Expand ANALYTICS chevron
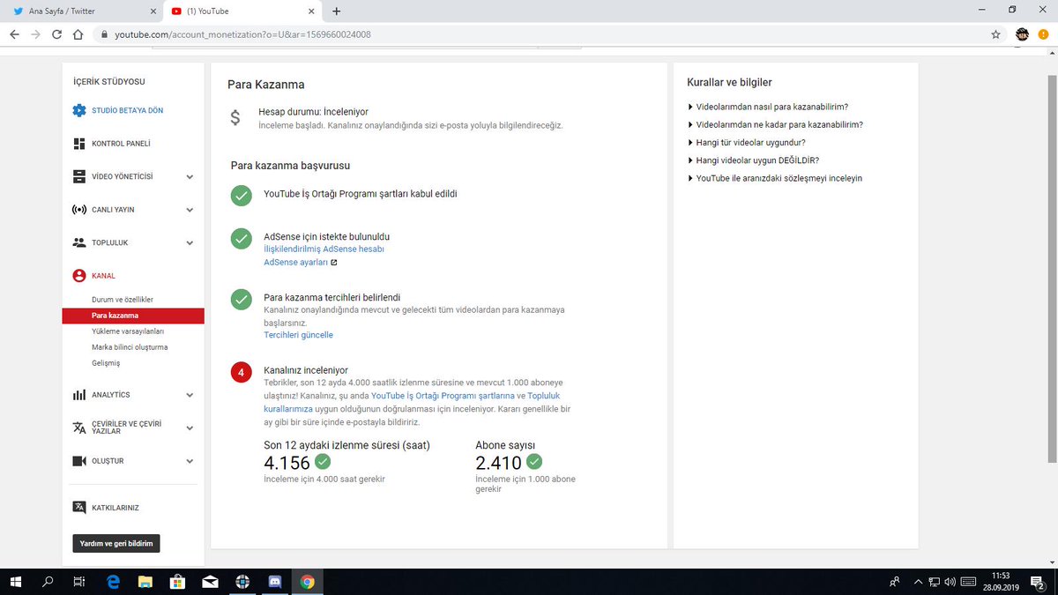This screenshot has height=595, width=1058. (190, 395)
